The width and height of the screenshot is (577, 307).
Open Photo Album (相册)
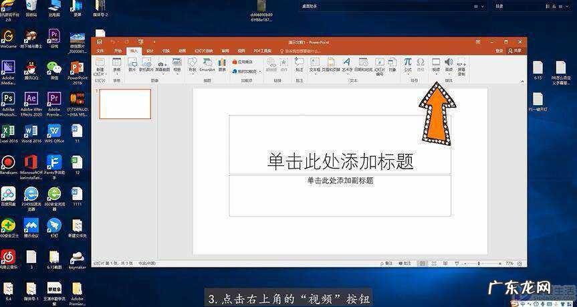pos(177,65)
